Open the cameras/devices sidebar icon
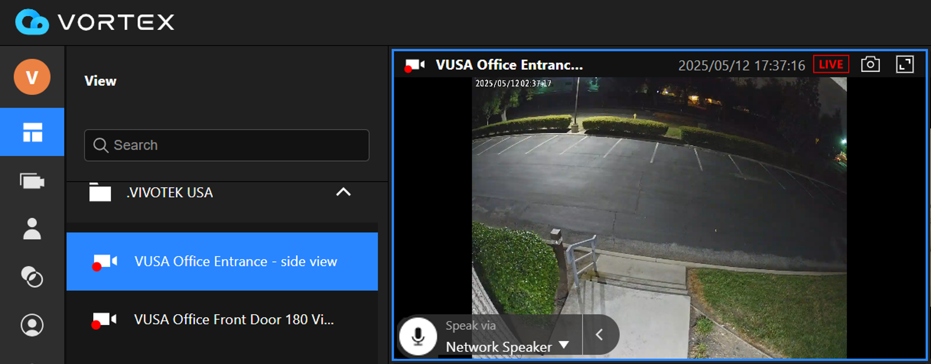 tap(32, 181)
